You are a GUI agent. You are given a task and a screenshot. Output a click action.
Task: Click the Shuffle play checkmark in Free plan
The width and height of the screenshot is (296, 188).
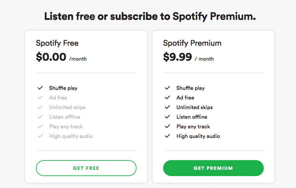[40, 88]
